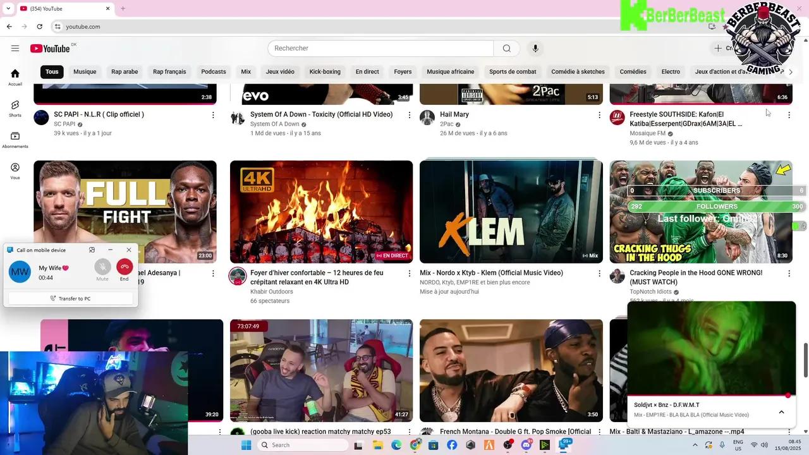This screenshot has height=455, width=809.
Task: Open options menu for Toxicity video
Action: 410,115
